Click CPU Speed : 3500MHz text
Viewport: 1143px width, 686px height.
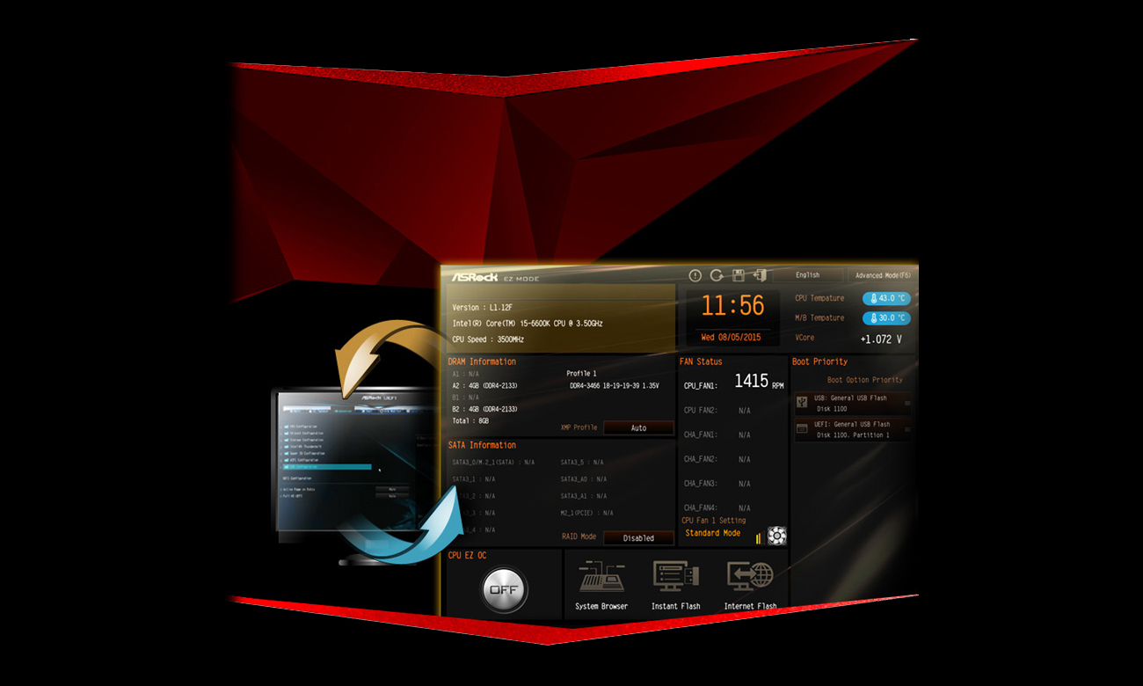click(x=488, y=339)
